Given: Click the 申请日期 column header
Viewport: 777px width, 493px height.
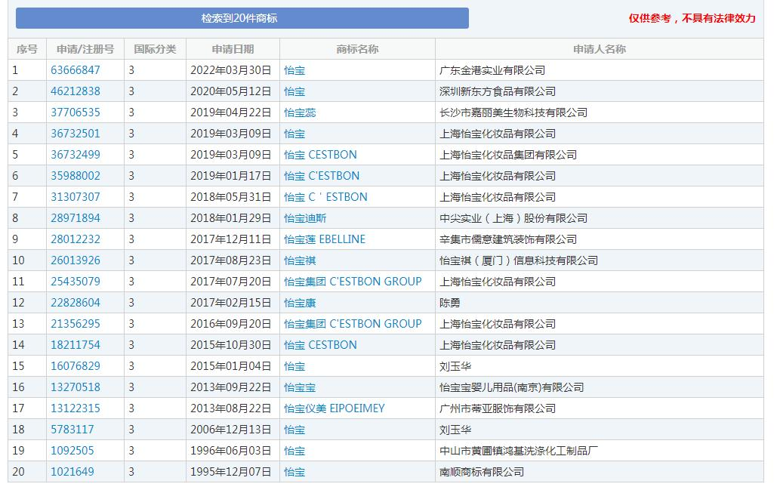Looking at the screenshot, I should pos(233,49).
